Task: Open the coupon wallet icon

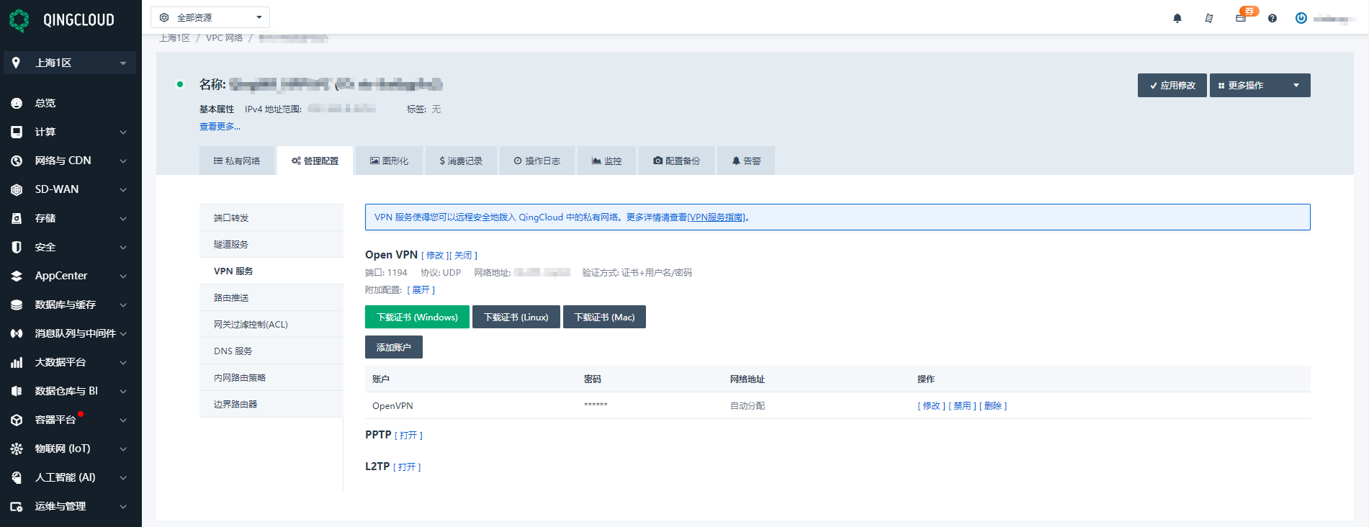Action: click(1241, 18)
